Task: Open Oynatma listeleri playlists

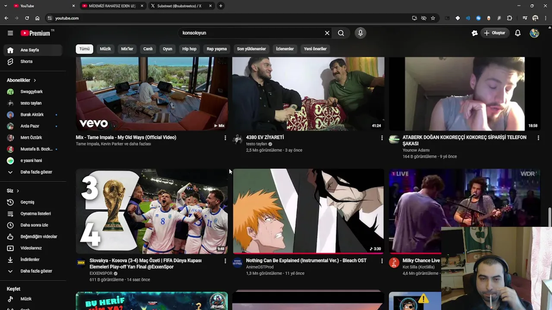Action: [33, 214]
